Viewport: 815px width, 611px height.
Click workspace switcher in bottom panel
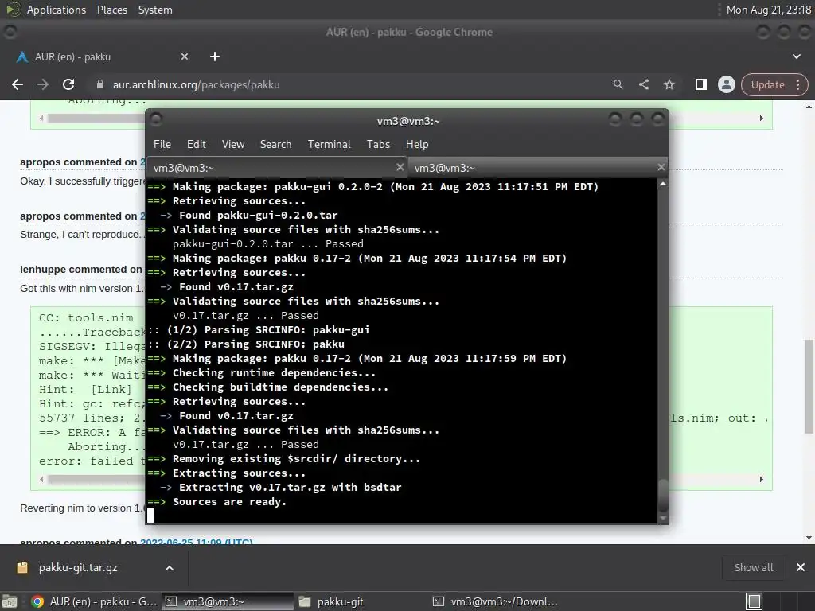pyautogui.click(x=755, y=601)
